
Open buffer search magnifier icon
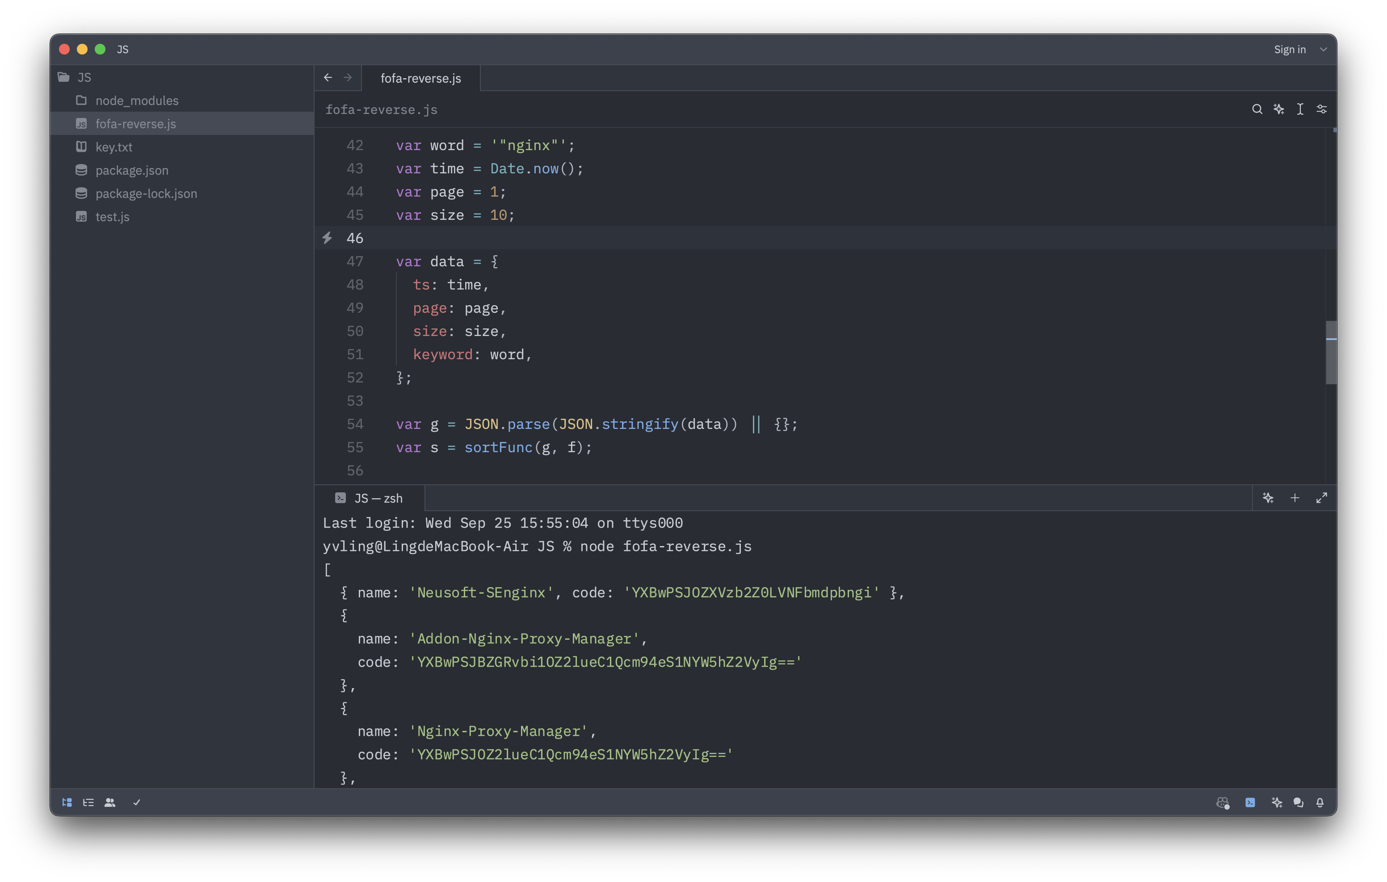pos(1257,109)
